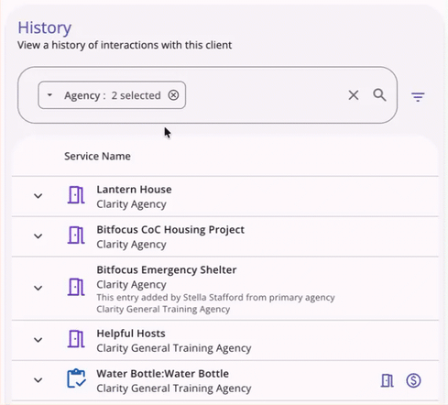Click the program door icon right of Water Bottle
This screenshot has width=448, height=405.
click(388, 380)
